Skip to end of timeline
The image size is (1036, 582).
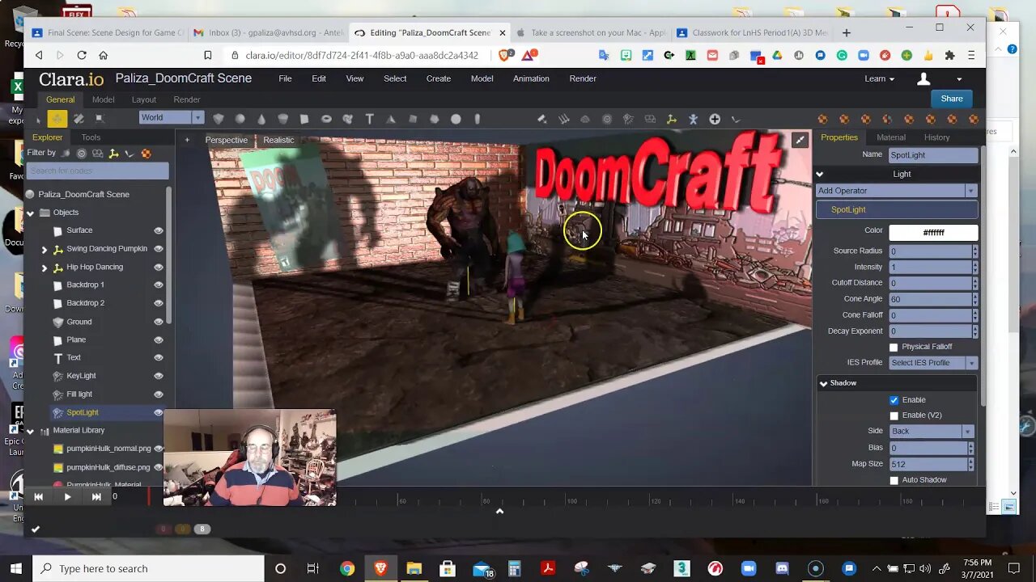tap(96, 497)
